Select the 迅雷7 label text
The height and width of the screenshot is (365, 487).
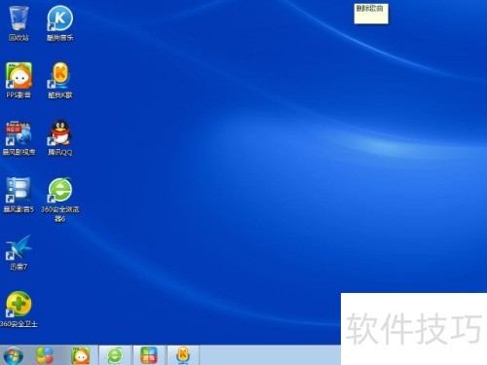tap(19, 267)
